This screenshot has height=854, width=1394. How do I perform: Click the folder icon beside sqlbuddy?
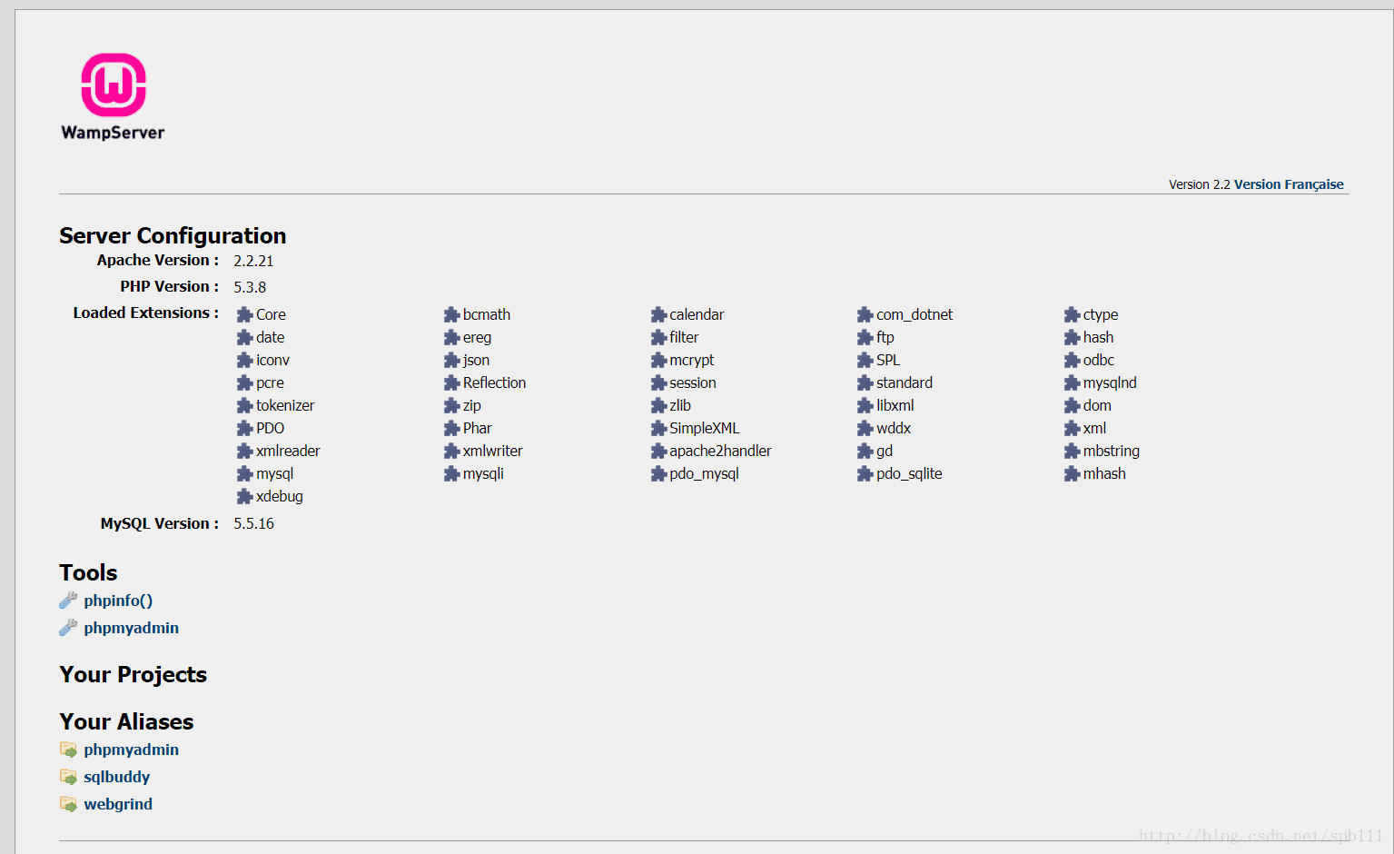(x=68, y=777)
